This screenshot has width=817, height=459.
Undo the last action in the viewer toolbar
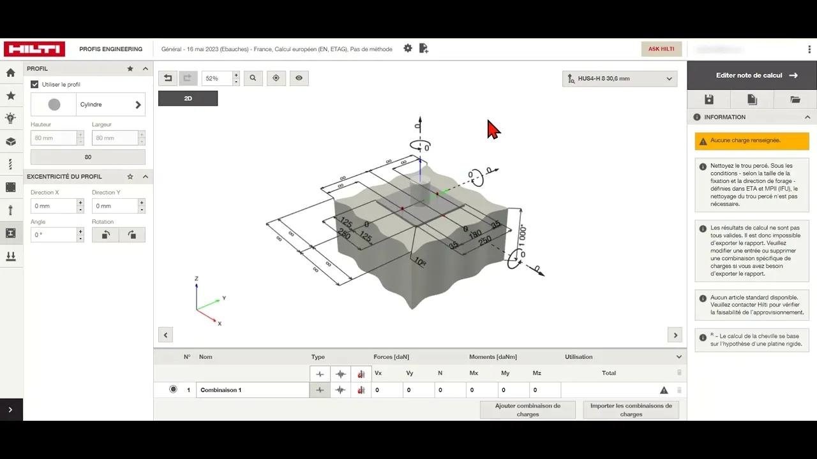pyautogui.click(x=168, y=78)
